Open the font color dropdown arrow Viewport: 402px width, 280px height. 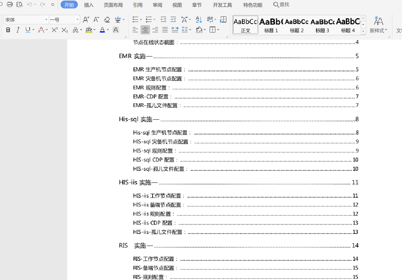[108, 30]
